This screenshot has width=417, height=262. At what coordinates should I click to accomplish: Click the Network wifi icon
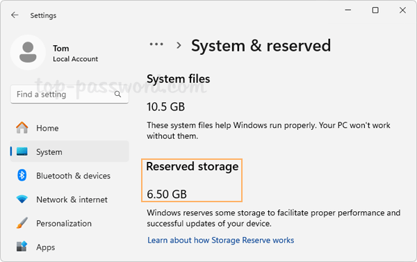(22, 199)
